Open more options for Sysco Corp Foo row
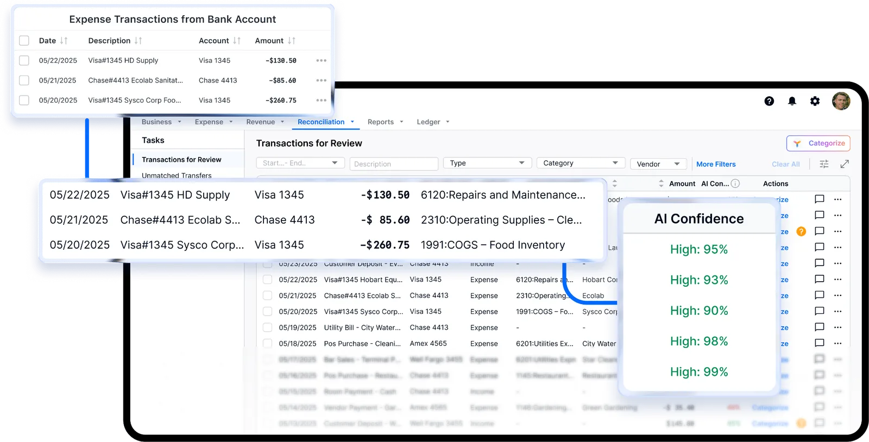 tap(322, 100)
